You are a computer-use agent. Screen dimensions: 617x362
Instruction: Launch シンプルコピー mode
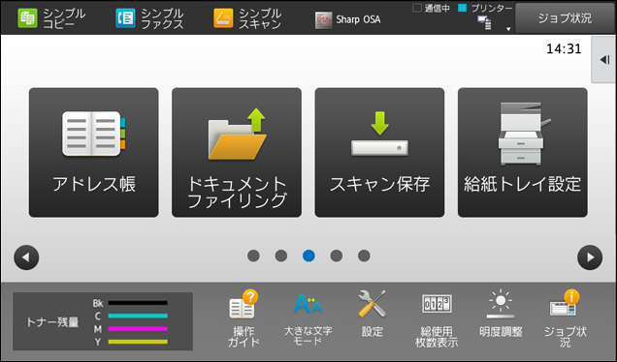(51, 18)
